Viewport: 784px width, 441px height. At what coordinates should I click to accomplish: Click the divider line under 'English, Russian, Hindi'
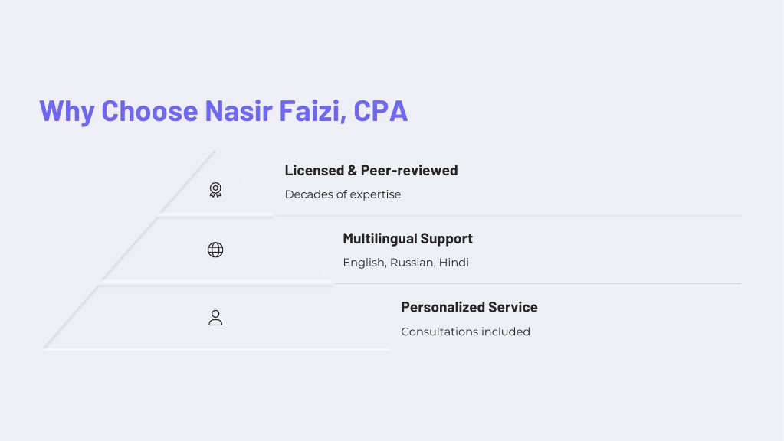[537, 284]
